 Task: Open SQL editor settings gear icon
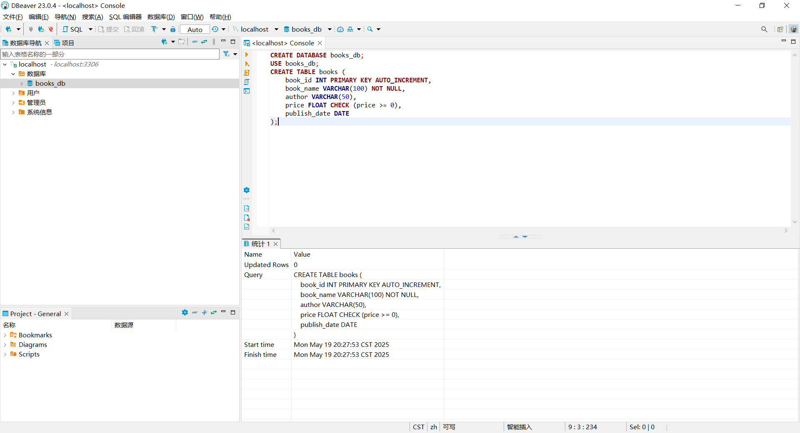pyautogui.click(x=247, y=190)
